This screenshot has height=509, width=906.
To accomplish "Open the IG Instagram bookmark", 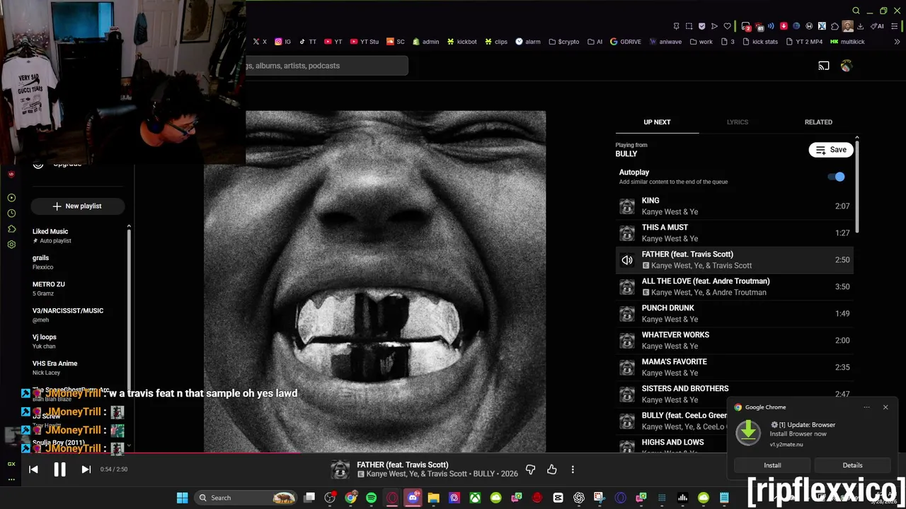I will point(283,42).
